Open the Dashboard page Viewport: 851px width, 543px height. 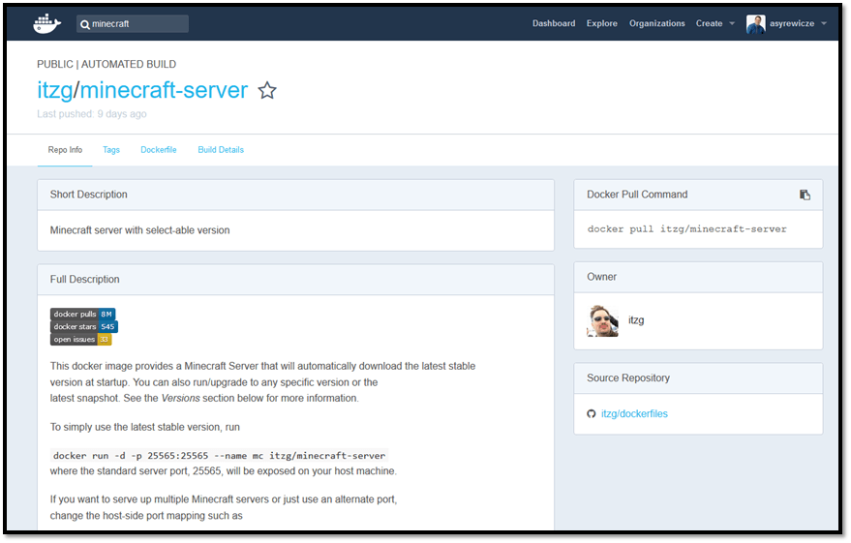tap(554, 23)
